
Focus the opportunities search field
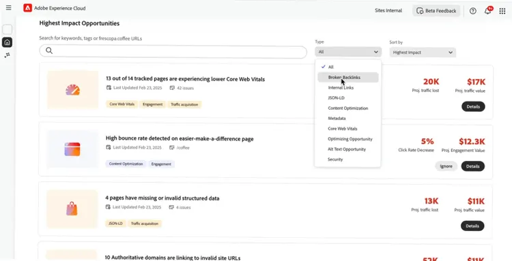pyautogui.click(x=173, y=52)
